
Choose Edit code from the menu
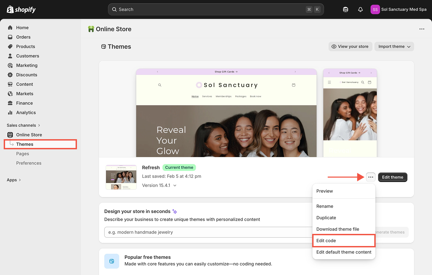pos(344,241)
